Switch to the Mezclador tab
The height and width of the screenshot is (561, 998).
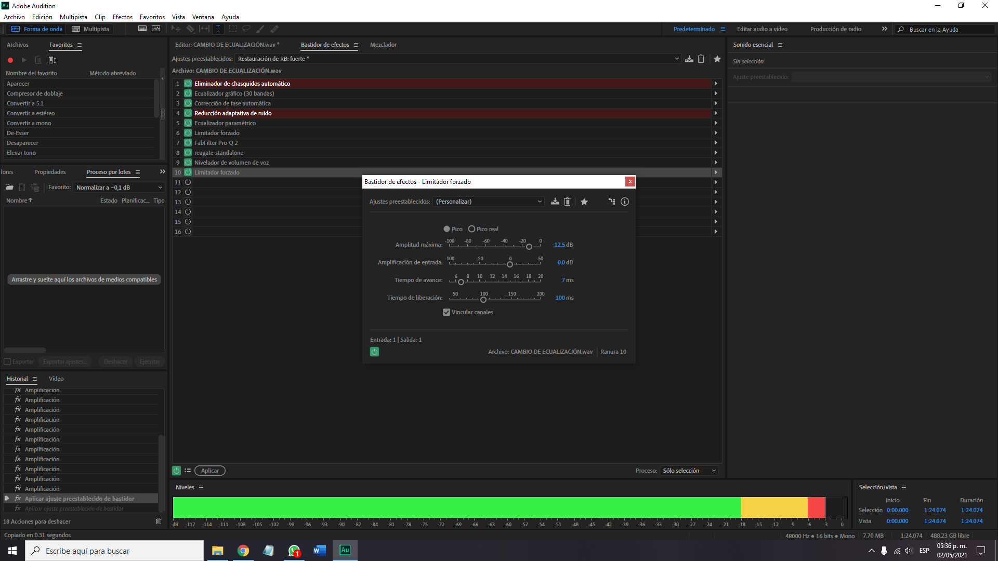point(383,45)
